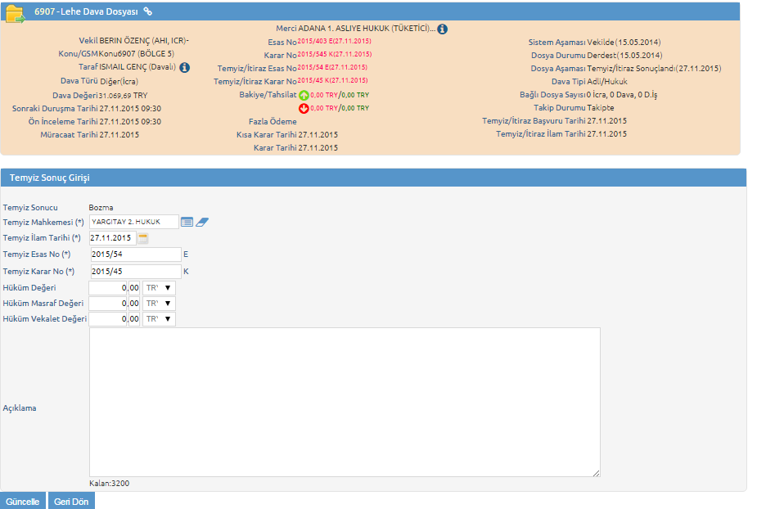The height and width of the screenshot is (509, 757).
Task: Show info for Merci ADANA 1. ASLIYE HUKUK
Action: pos(442,29)
